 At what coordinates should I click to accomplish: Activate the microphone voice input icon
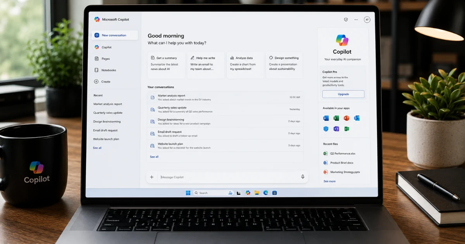tap(303, 177)
